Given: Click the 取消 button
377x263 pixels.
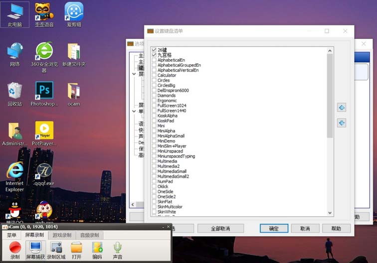Looking at the screenshot, I should coord(305,229).
